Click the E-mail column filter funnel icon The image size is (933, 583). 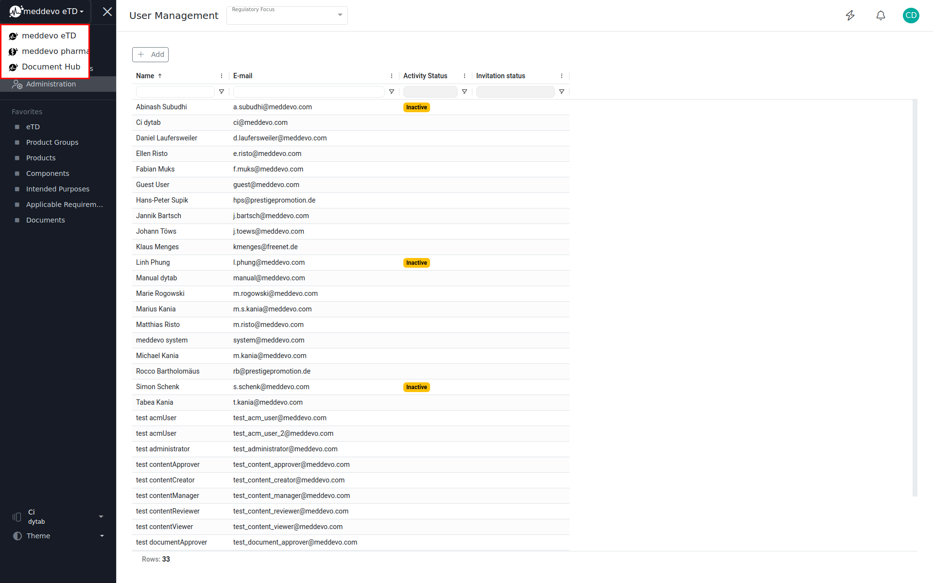[392, 92]
